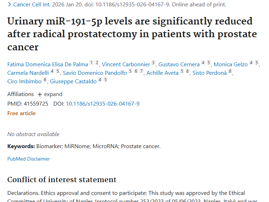Viewport: 269px width, 202px height.
Task: Click author name Monica Gelzo
Action: [230, 64]
